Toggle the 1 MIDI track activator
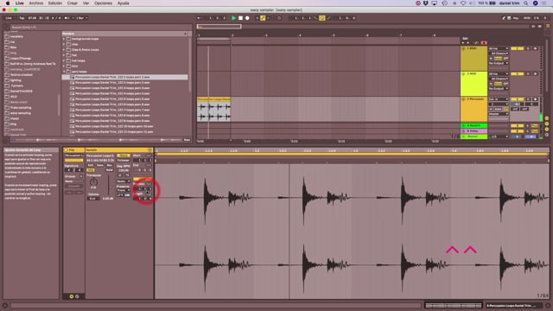Screen dimensions: 553x311 point(517,48)
